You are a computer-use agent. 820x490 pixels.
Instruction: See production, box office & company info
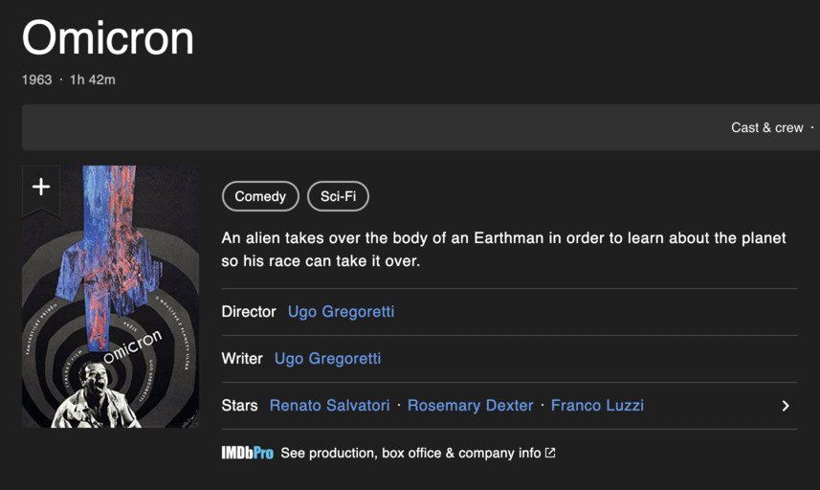(410, 453)
